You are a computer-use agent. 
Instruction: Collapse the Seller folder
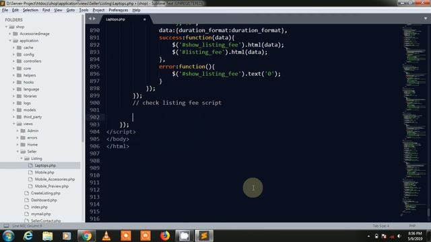(x=18, y=151)
